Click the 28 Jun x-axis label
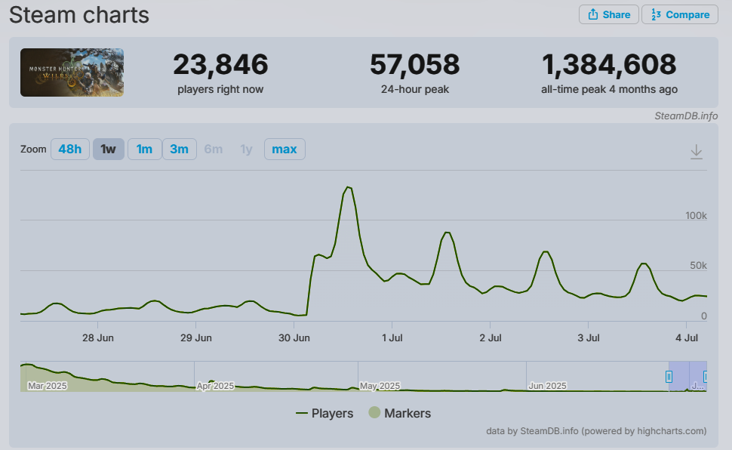 98,337
